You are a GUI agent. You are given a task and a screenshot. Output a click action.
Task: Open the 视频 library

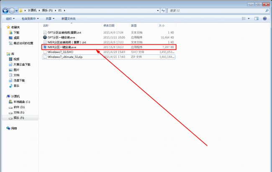pos(16,59)
